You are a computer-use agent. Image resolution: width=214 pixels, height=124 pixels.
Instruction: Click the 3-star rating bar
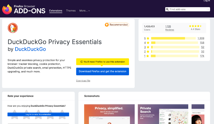click(x=175, y=47)
